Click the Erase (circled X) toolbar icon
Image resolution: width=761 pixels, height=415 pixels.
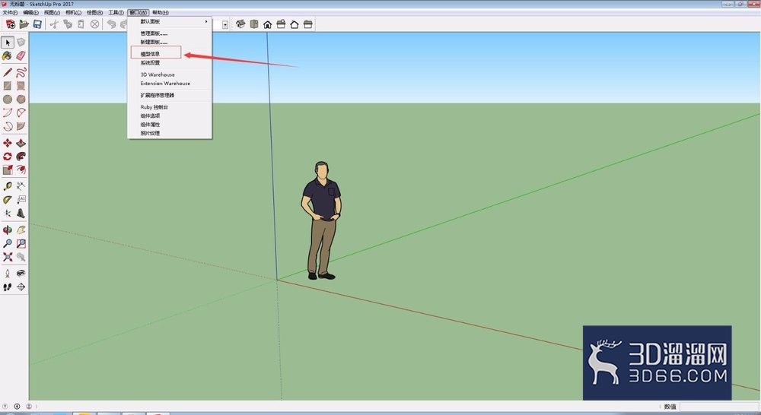(94, 24)
